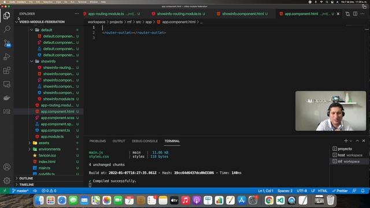Image resolution: width=370 pixels, height=208 pixels.
Task: Click the app breadcrumb folder segment
Action: pyautogui.click(x=149, y=22)
